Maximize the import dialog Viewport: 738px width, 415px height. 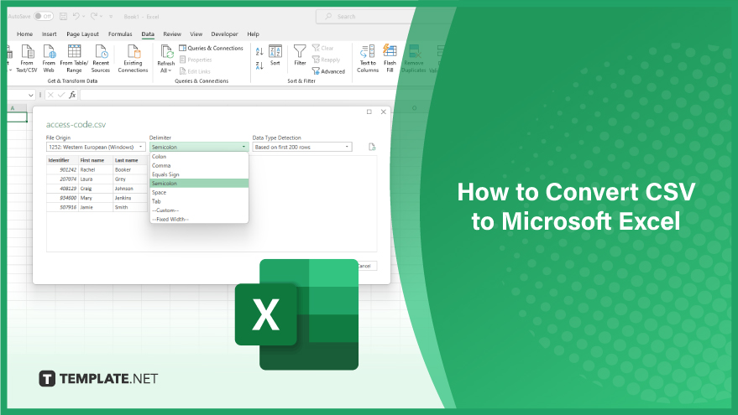(x=369, y=112)
